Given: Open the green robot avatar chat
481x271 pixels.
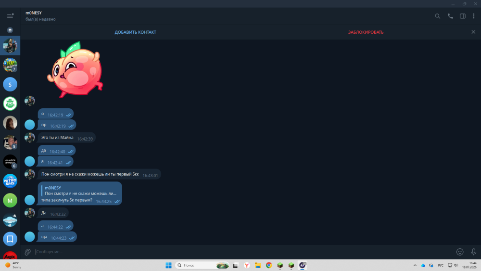Looking at the screenshot, I should (10, 104).
